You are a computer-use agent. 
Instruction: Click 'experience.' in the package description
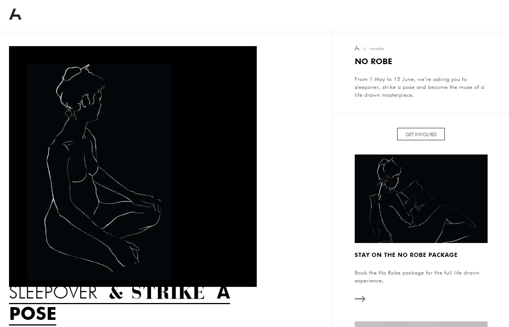pos(369,281)
